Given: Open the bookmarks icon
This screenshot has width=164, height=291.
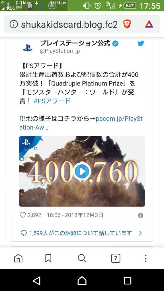Looking at the screenshot, I should (48, 258).
